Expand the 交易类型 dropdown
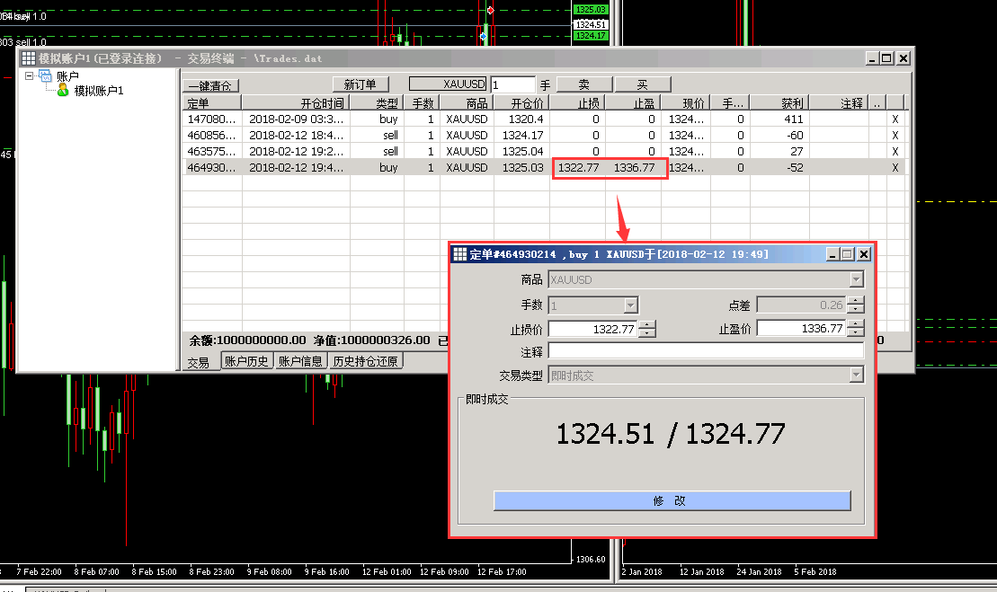 pos(856,376)
